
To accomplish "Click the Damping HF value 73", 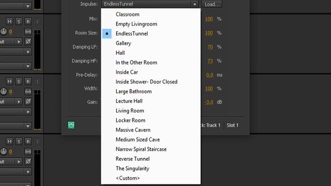I will coord(210,61).
